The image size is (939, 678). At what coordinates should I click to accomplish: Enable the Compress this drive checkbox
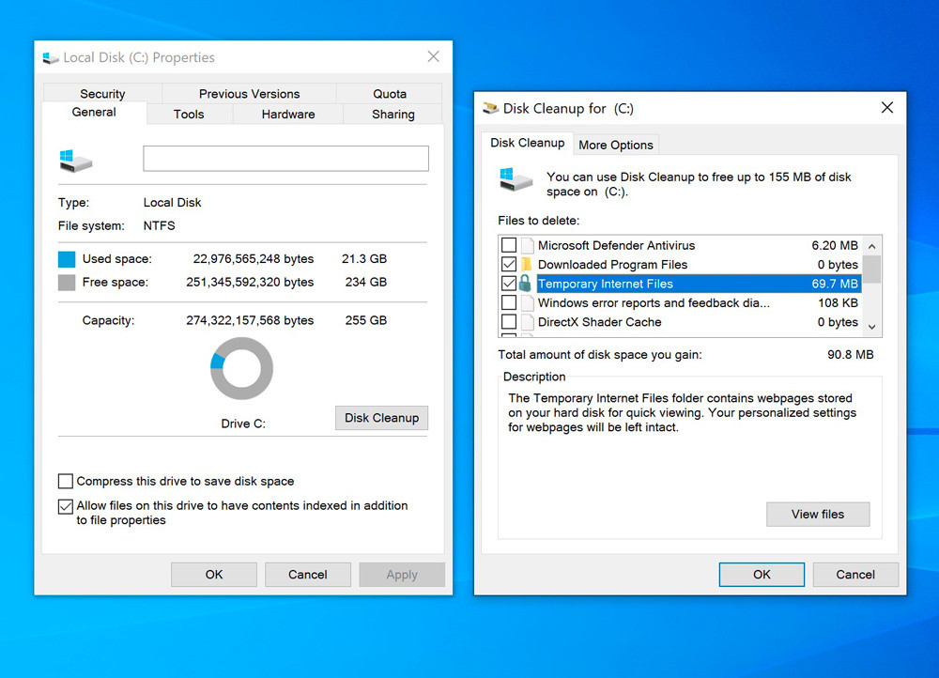coord(65,481)
